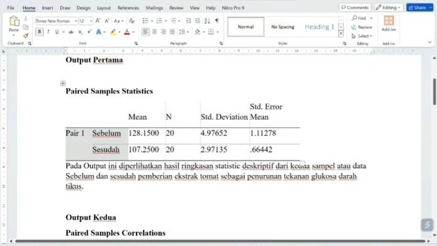This screenshot has height=246, width=437.
Task: Apply subscript formatting
Action: [x=81, y=32]
